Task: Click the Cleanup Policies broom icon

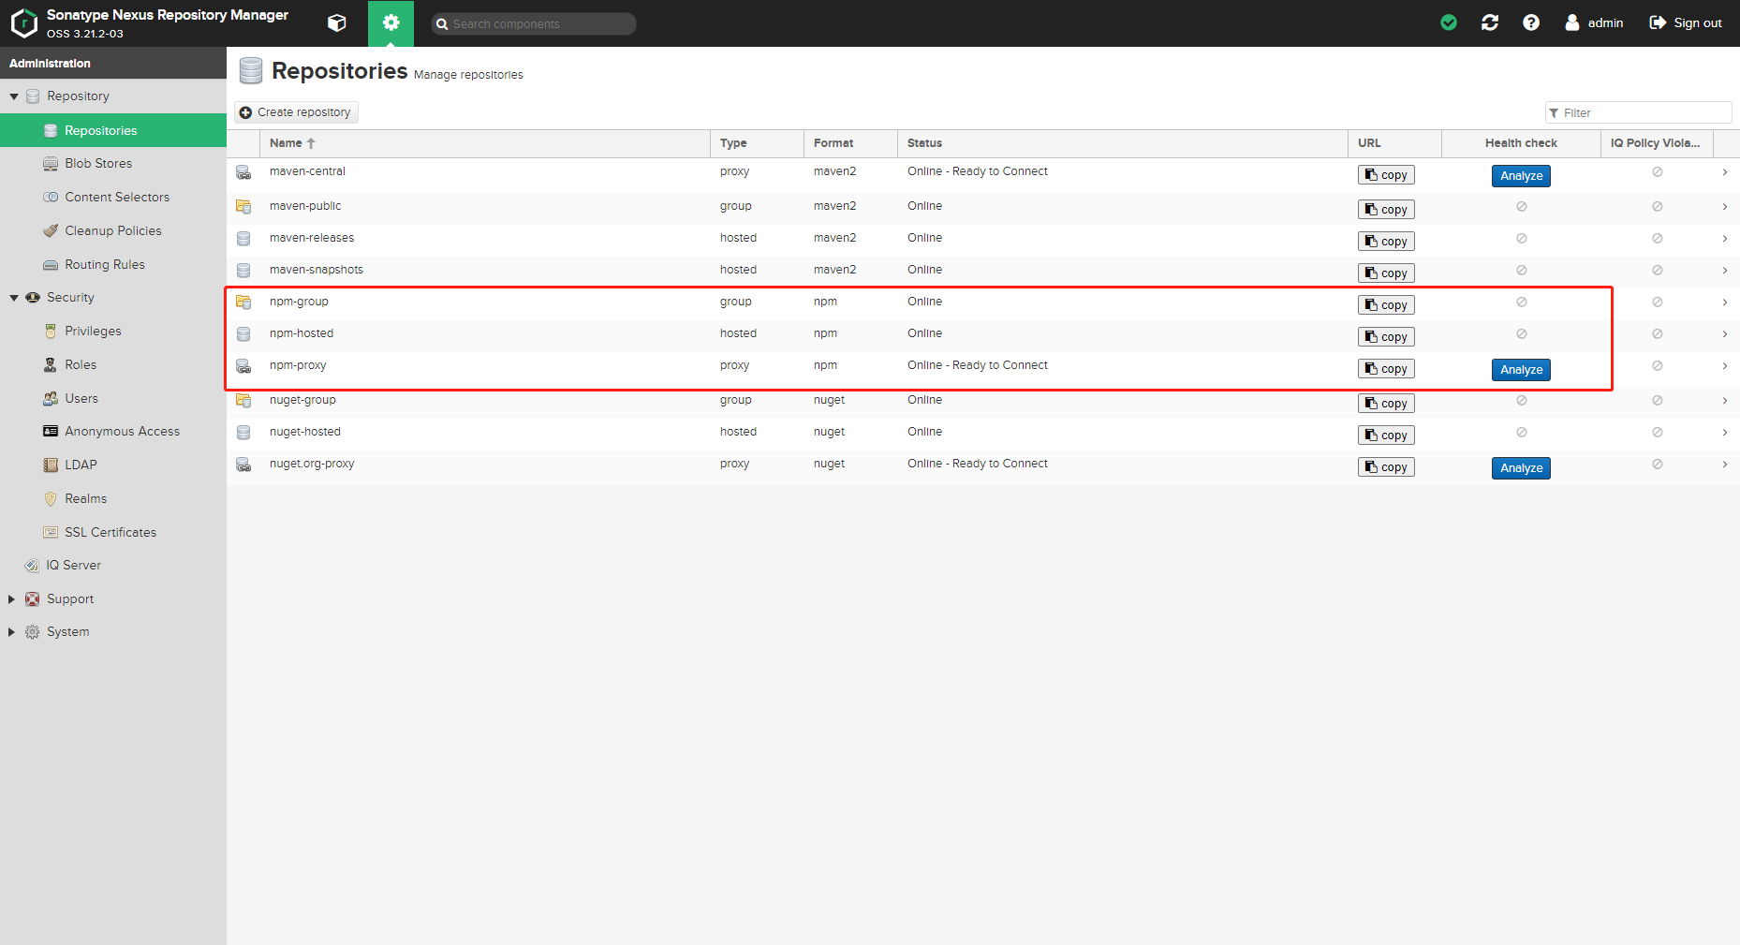Action: tap(51, 231)
